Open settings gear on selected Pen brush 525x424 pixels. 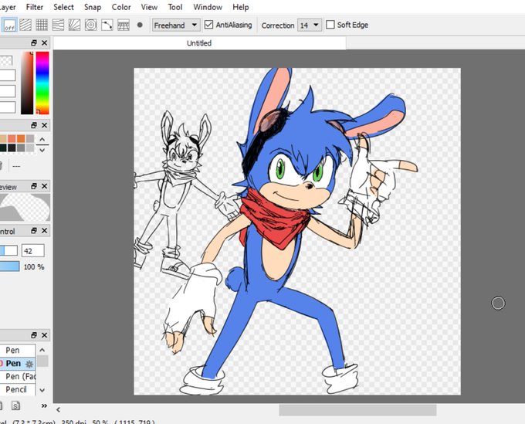[29, 364]
